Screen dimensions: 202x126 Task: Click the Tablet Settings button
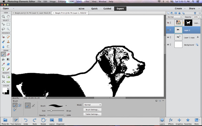click(x=92, y=114)
